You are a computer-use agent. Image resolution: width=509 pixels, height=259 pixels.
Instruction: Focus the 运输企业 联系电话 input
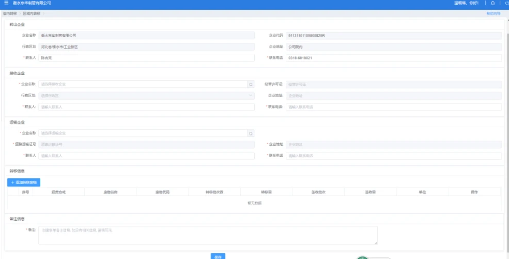[x=393, y=156]
